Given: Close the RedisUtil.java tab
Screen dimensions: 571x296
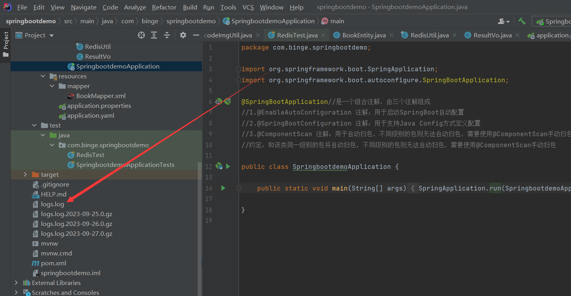Looking at the screenshot, I should click(454, 35).
